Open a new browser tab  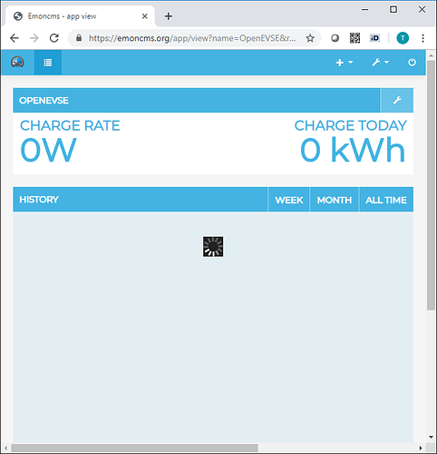pos(169,16)
